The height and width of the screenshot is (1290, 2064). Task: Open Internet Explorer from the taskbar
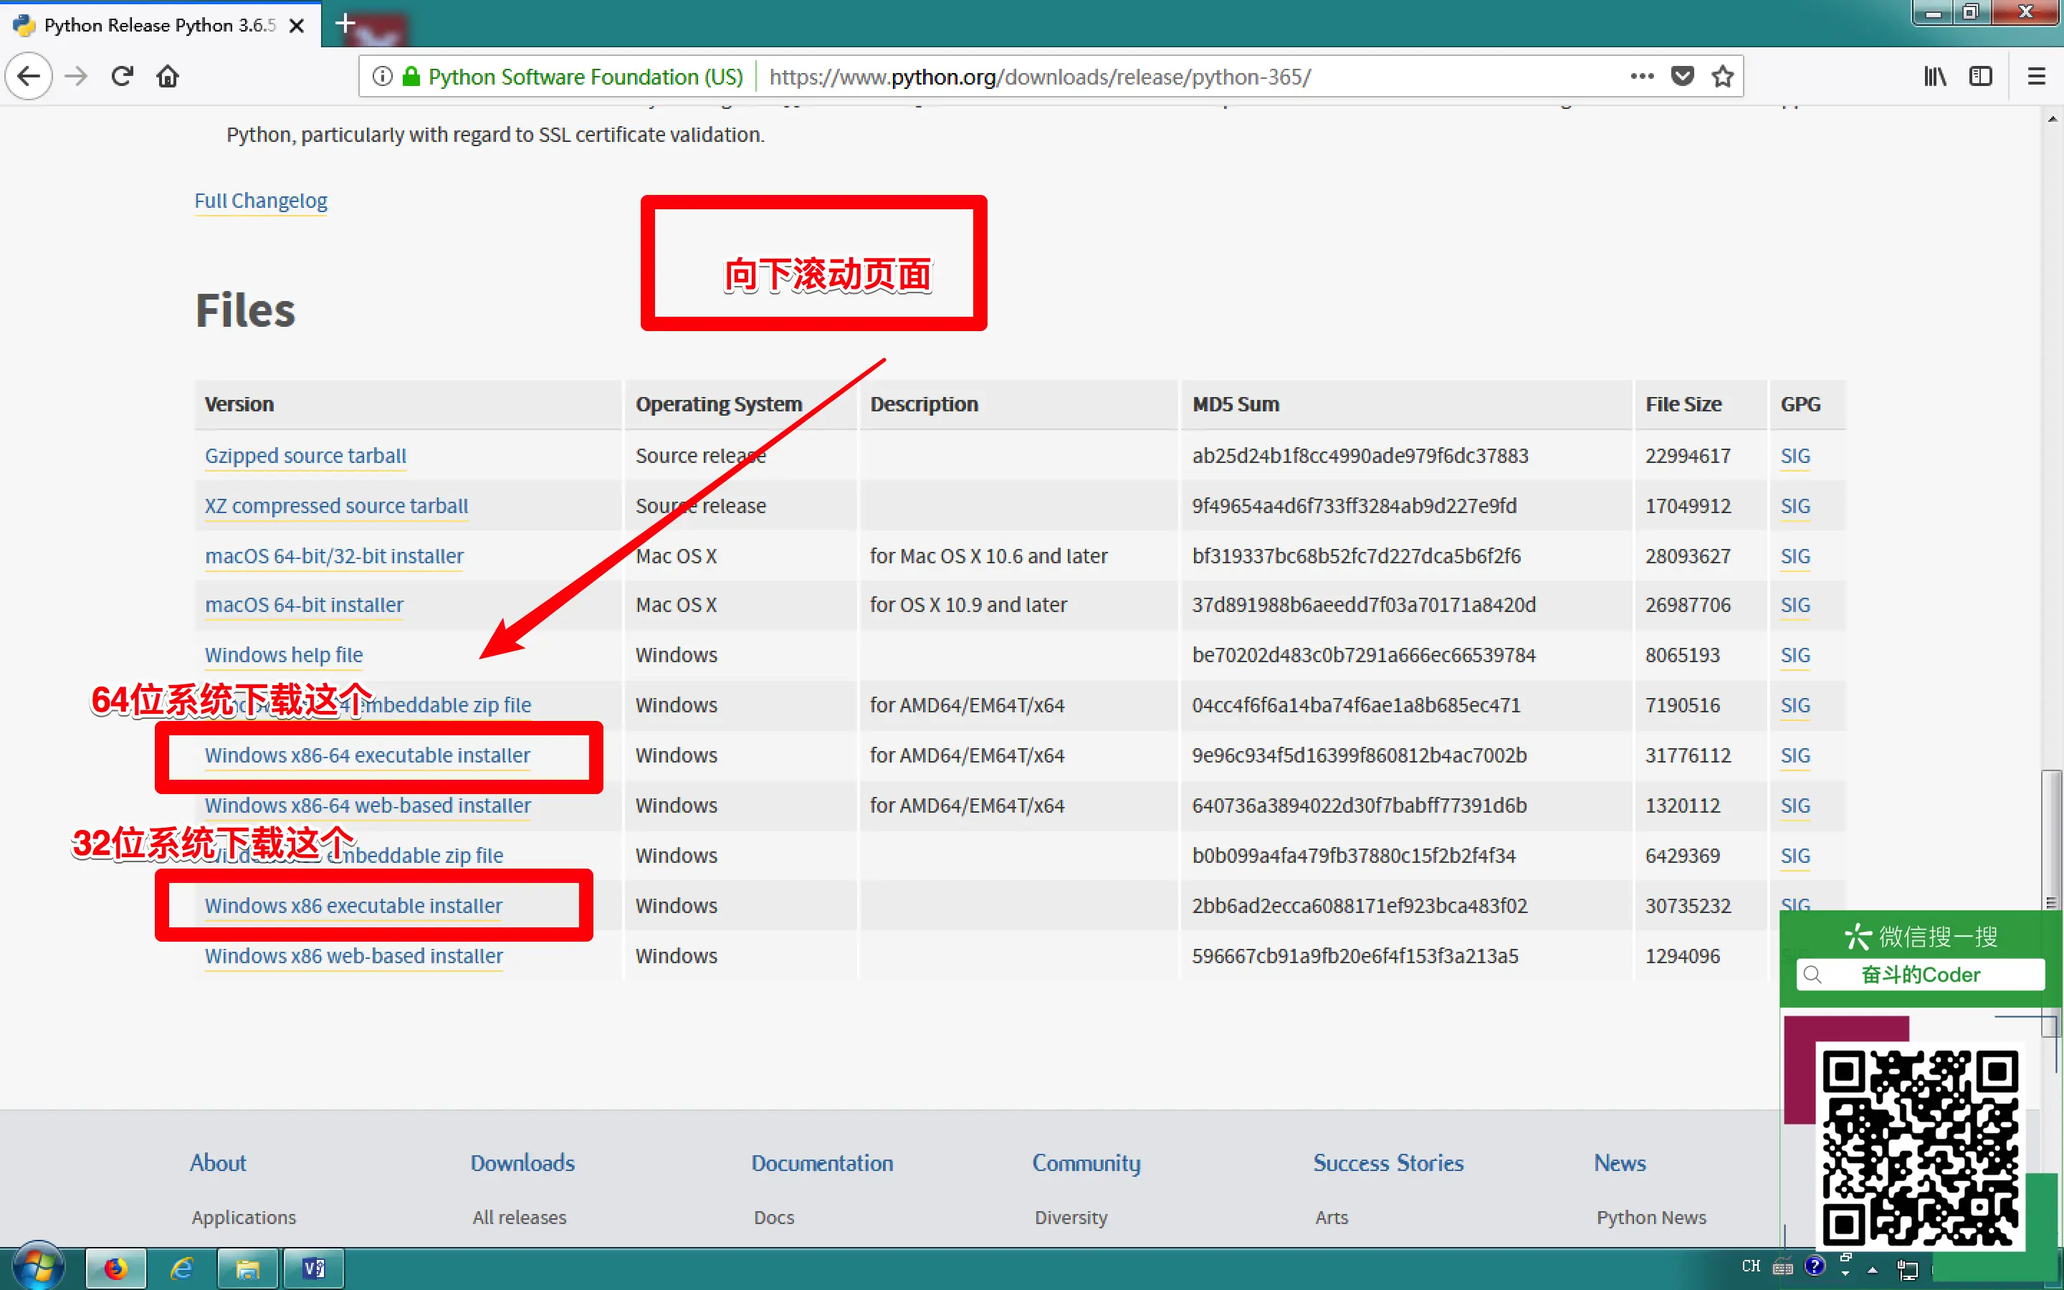[181, 1268]
